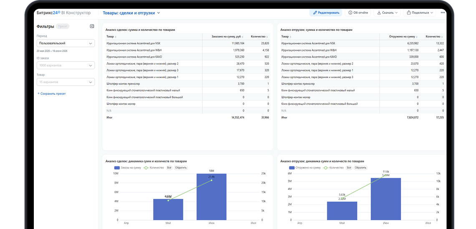Open the Период dropdown set to Пользовательский
The height and width of the screenshot is (229, 476).
tap(66, 43)
